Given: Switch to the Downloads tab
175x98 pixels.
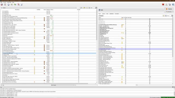Looking at the screenshot, I should coord(117,14).
